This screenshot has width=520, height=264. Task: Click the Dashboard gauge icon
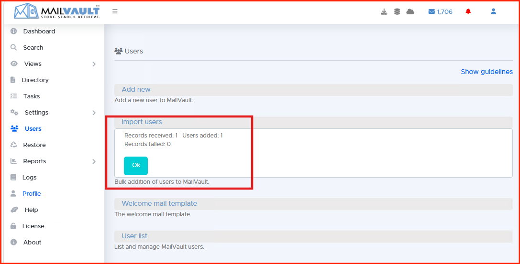click(13, 31)
